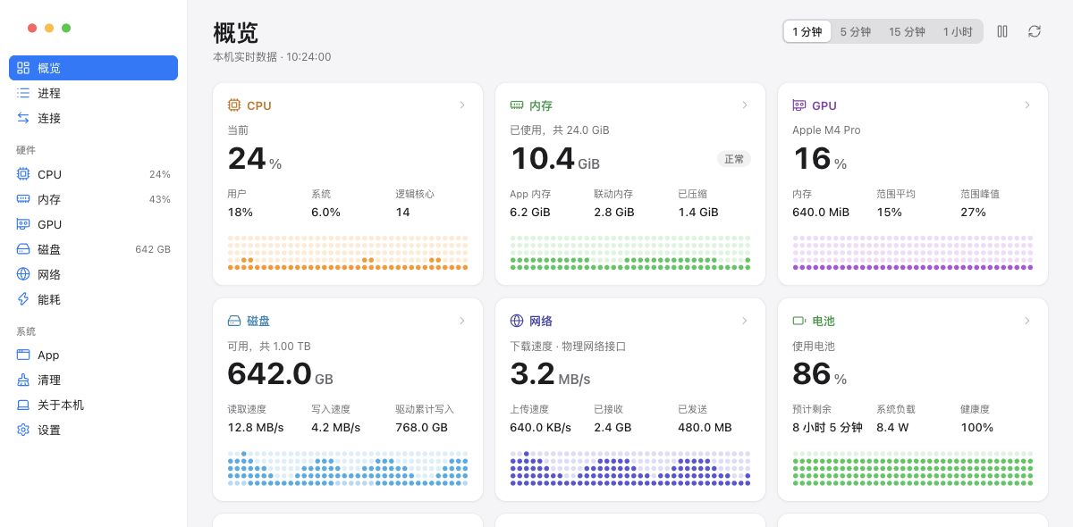
Task: Open the 设置 gear icon in sidebar
Action: click(x=23, y=430)
